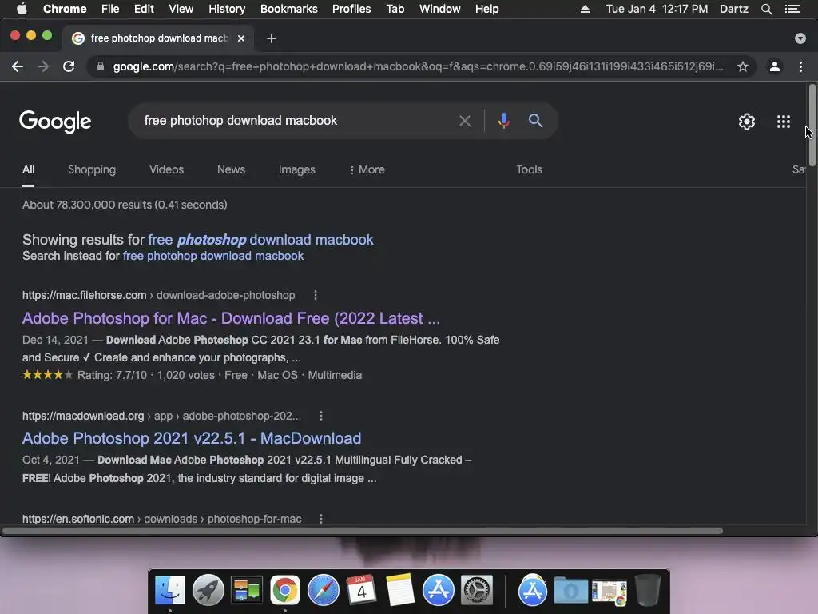Switch to the Images results tab

[297, 169]
